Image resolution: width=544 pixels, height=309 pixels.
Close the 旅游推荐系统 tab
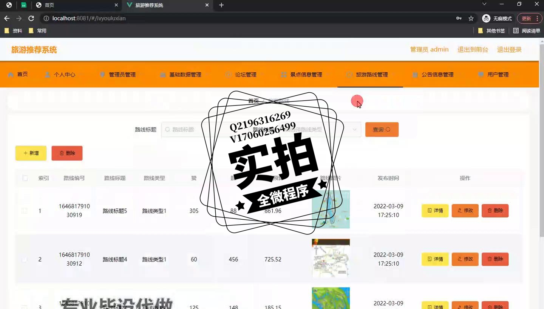[x=207, y=5]
